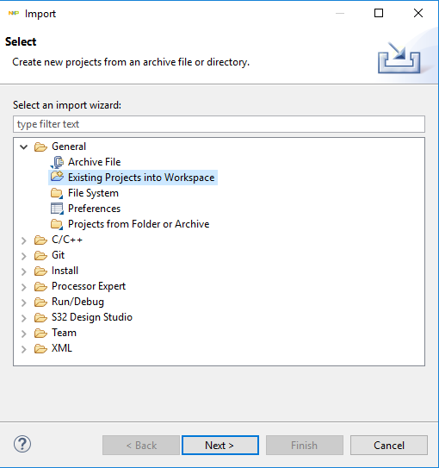Screen dimensions: 439x468
Task: Expand the XML category
Action: click(24, 349)
